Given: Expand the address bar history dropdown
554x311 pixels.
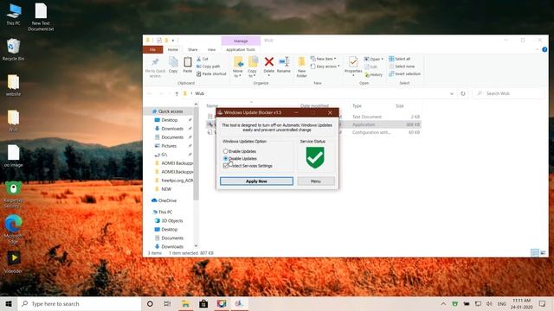Looking at the screenshot, I should coord(452,93).
